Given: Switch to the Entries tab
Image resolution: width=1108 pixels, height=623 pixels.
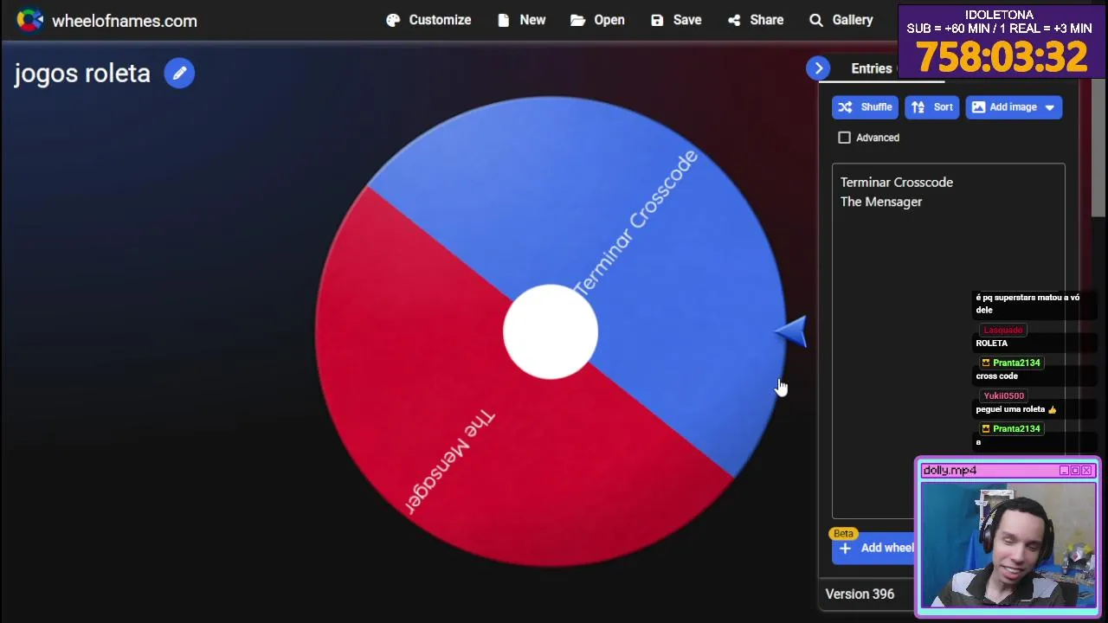Looking at the screenshot, I should (871, 68).
